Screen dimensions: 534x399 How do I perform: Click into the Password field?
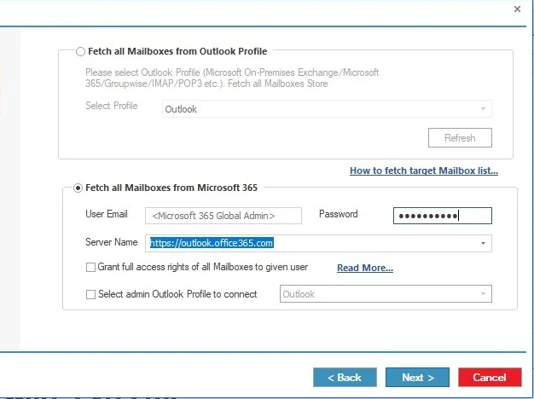443,216
